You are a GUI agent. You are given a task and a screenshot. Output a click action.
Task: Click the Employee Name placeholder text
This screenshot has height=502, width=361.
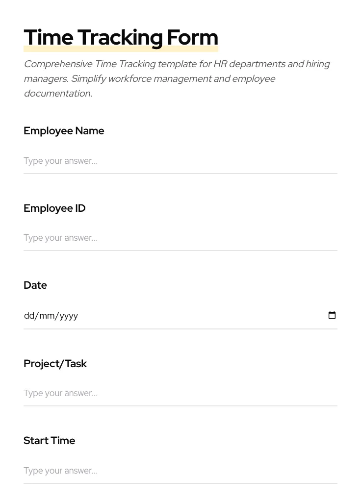click(60, 161)
